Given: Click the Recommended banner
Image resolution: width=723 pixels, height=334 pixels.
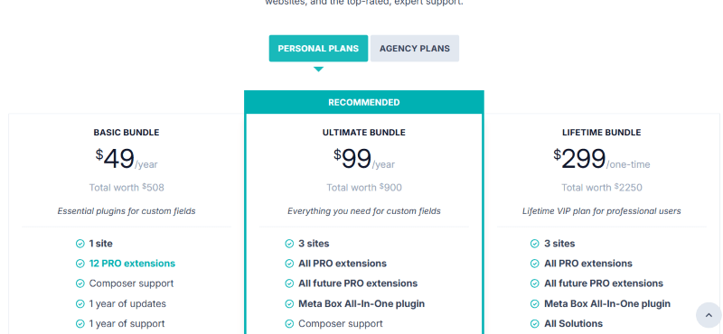Looking at the screenshot, I should (364, 102).
